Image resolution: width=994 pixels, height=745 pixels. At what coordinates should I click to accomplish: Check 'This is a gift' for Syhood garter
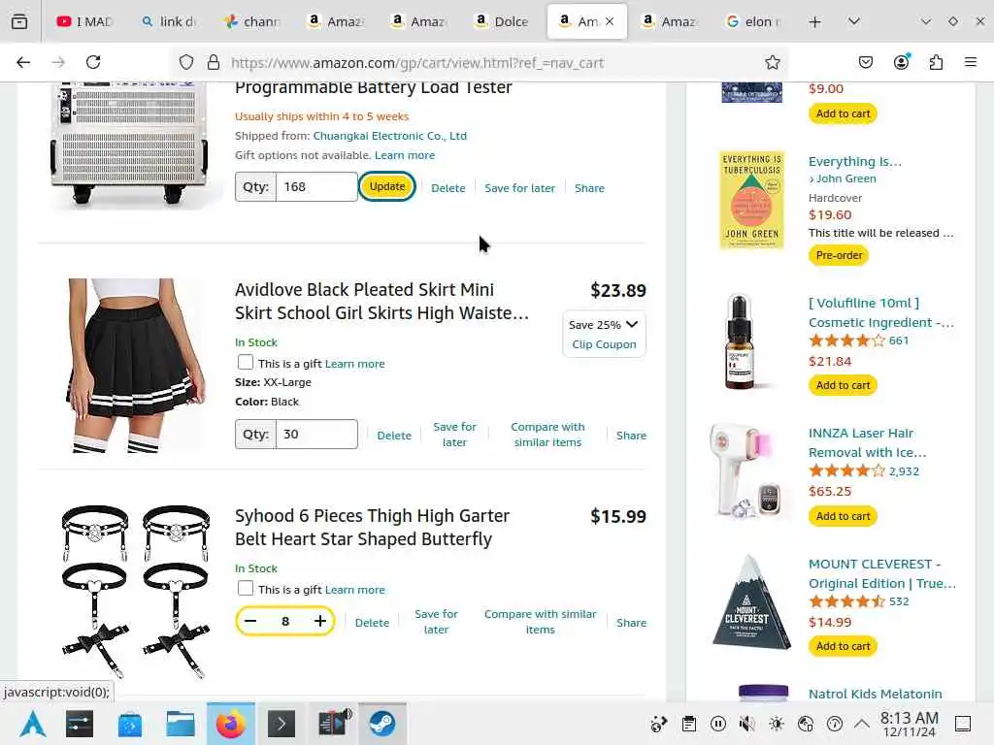tap(246, 589)
